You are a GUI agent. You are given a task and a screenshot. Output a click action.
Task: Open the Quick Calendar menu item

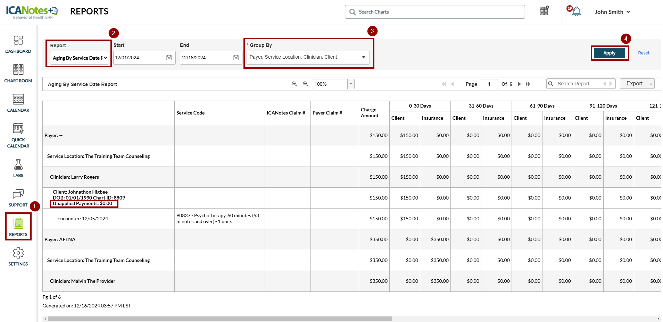(18, 135)
